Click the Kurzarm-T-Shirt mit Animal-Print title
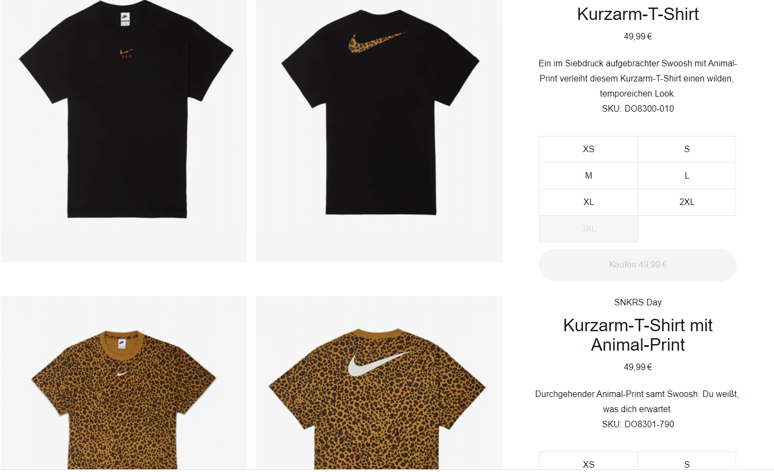The image size is (774, 472). tap(637, 335)
